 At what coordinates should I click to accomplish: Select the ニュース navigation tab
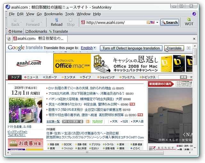click(31, 77)
